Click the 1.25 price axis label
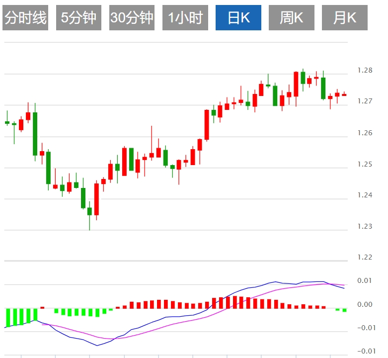 (x=365, y=164)
